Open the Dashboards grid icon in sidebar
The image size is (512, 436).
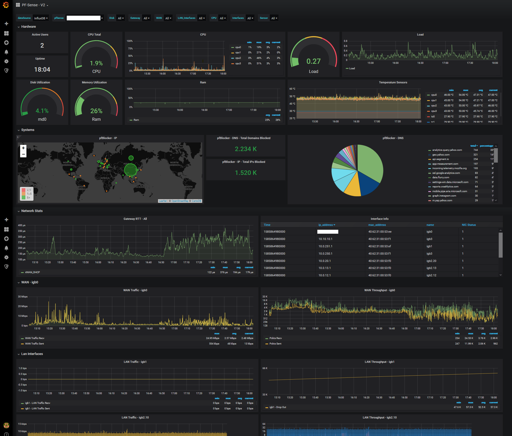[x=7, y=33]
